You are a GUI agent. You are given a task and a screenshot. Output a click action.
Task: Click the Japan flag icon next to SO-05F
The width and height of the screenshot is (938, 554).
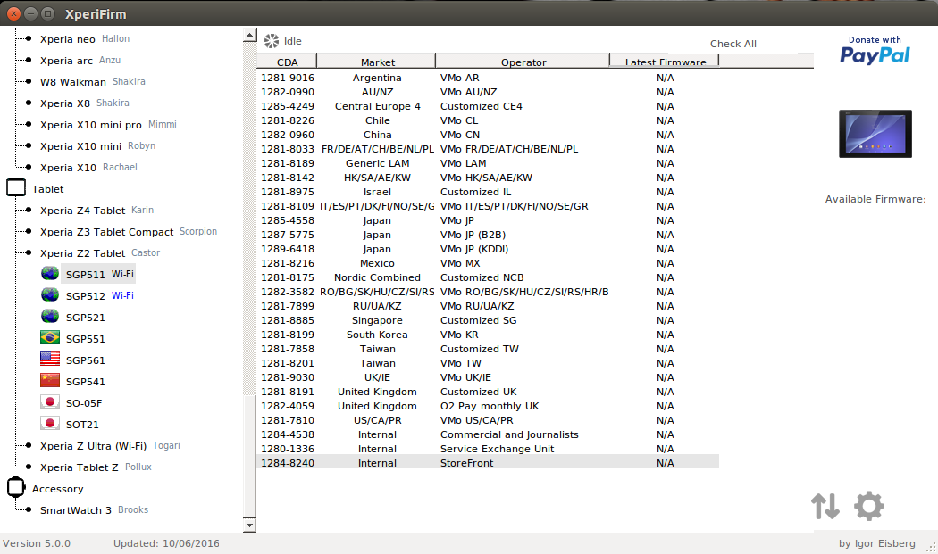coord(50,402)
